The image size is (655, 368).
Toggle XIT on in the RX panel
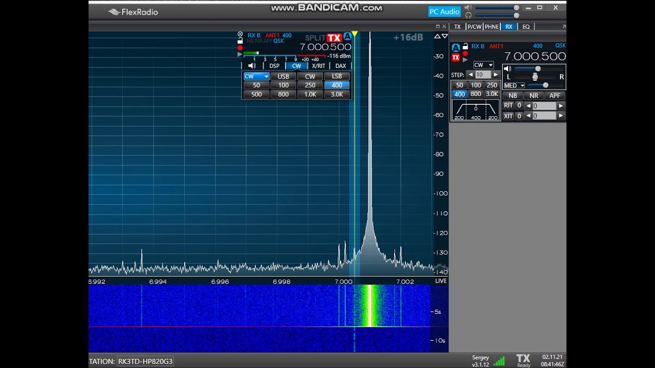[x=508, y=116]
